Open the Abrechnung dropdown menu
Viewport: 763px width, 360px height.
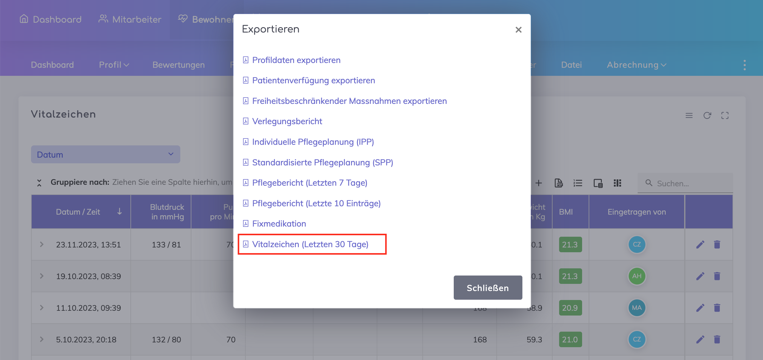click(636, 65)
